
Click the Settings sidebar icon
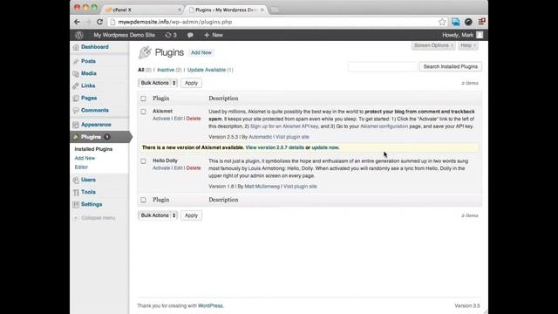point(76,204)
